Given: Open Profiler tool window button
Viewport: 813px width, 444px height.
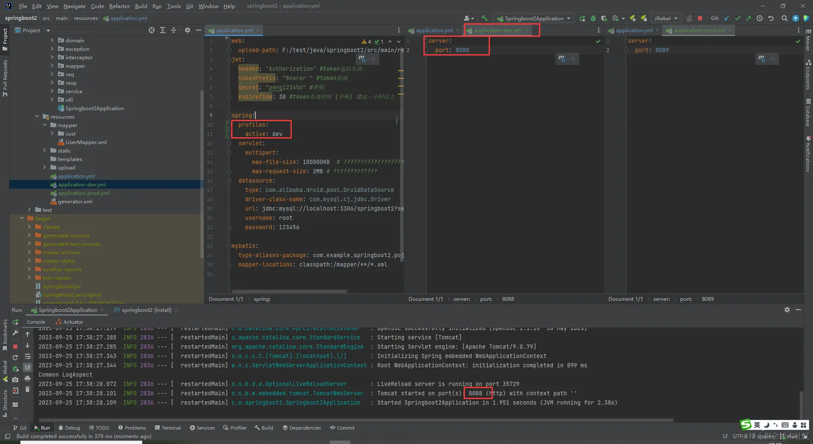Looking at the screenshot, I should [x=235, y=428].
